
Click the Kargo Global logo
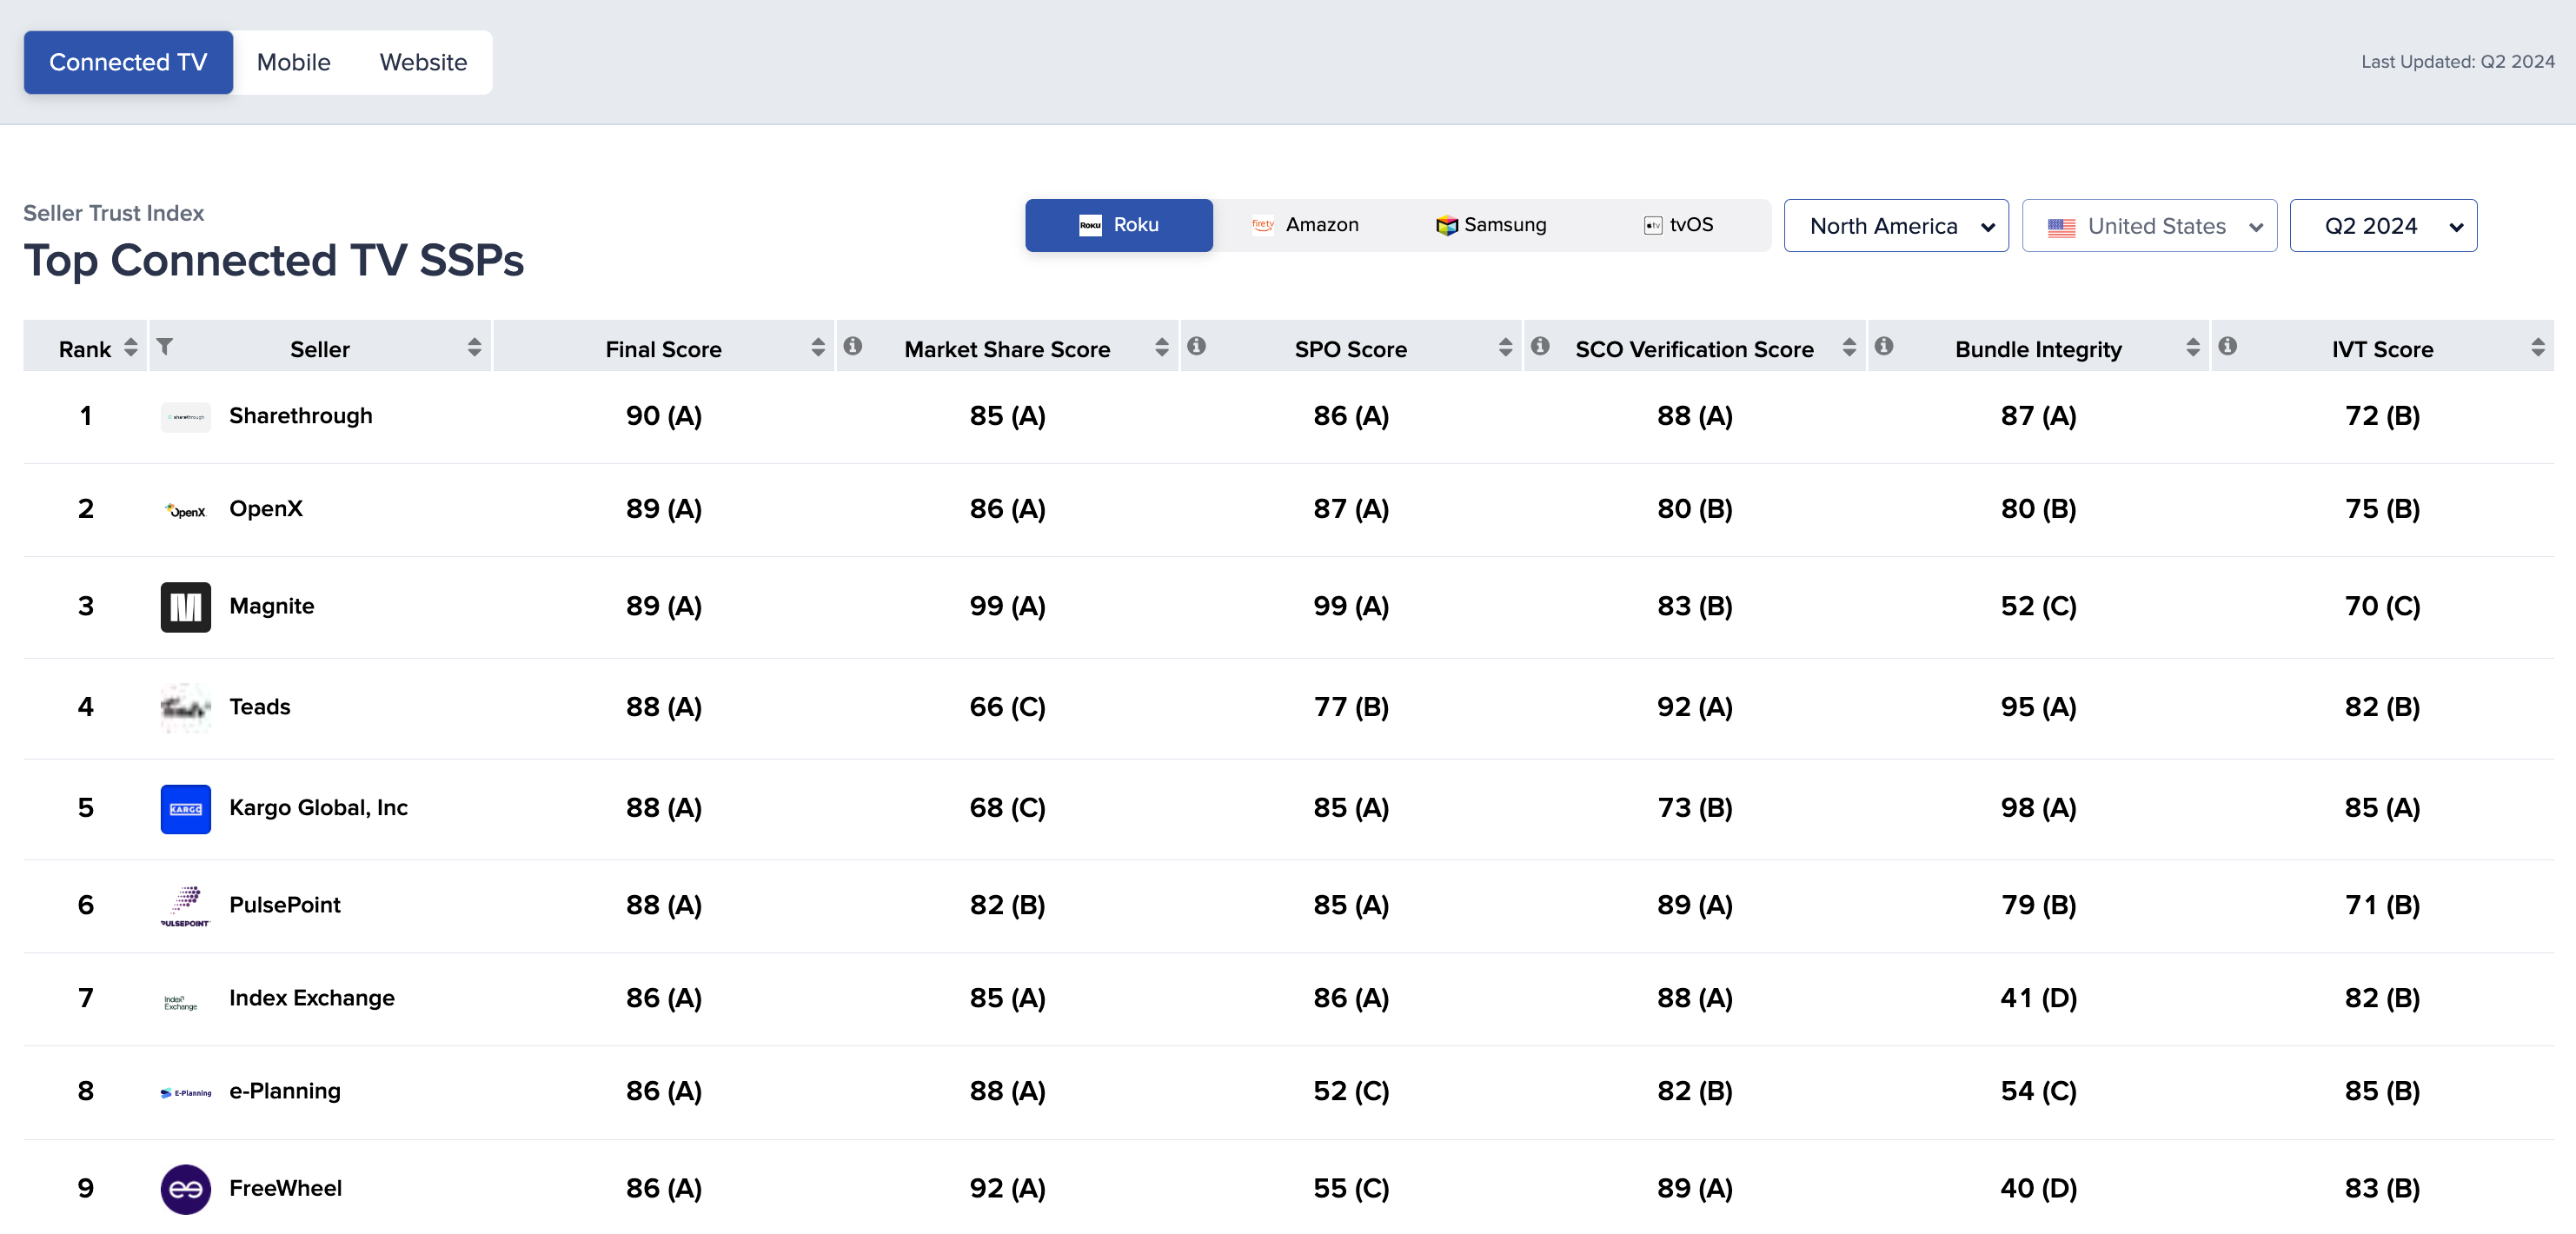(185, 808)
